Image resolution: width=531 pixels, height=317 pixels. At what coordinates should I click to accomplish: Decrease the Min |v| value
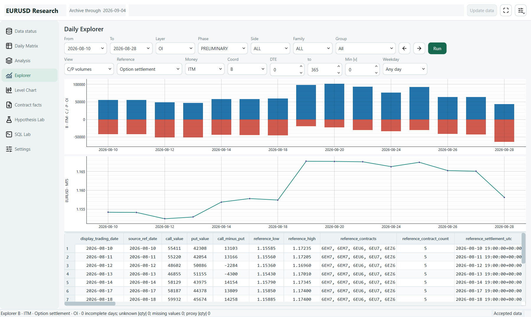click(x=376, y=73)
